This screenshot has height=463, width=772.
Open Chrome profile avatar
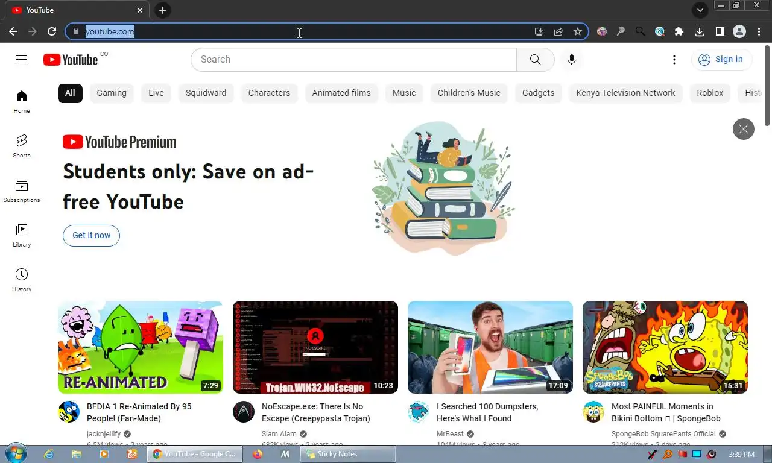pos(739,31)
